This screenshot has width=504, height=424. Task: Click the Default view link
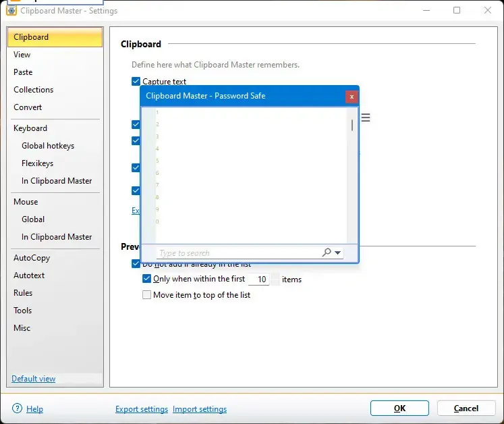34,379
